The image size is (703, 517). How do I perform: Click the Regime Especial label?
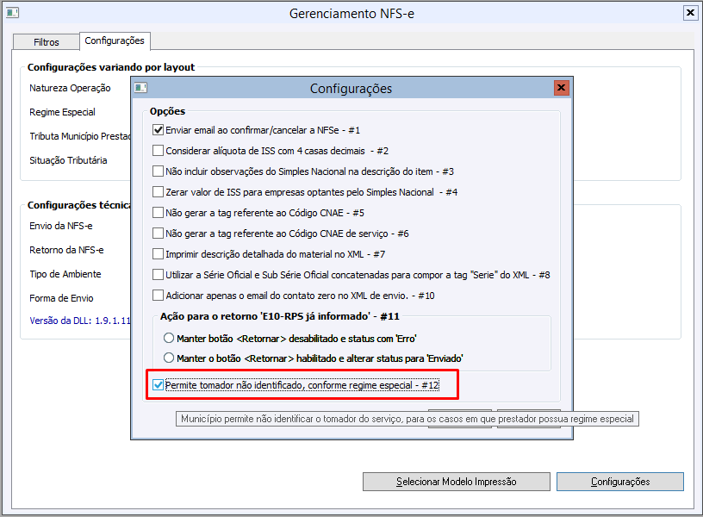click(x=62, y=112)
